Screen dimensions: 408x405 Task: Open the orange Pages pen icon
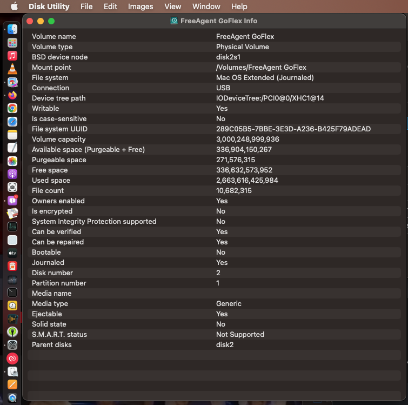click(x=12, y=384)
